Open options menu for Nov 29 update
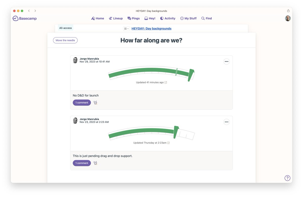This screenshot has height=197, width=303. pyautogui.click(x=226, y=61)
